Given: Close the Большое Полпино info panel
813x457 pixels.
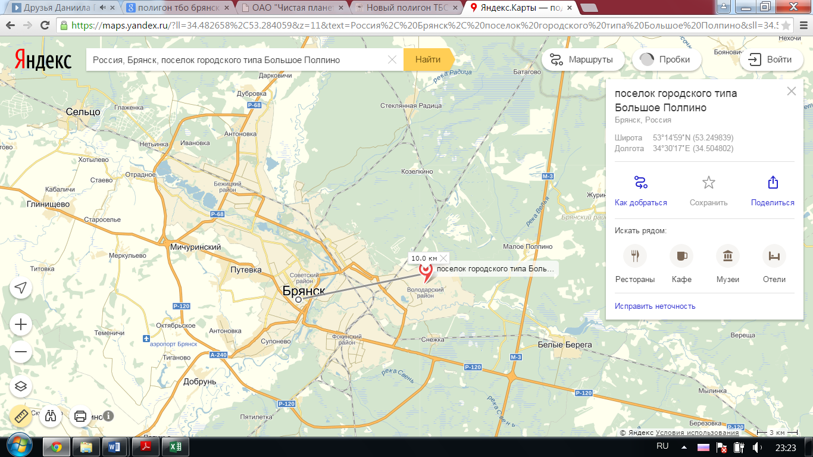Looking at the screenshot, I should [791, 91].
